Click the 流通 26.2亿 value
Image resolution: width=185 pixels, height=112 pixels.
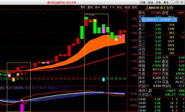point(180,82)
